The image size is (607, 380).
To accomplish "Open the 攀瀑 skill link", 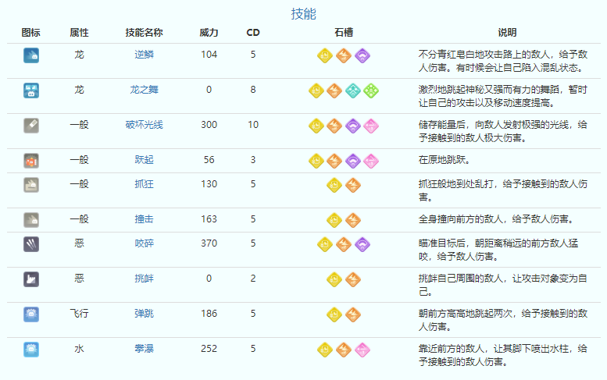I will [144, 349].
